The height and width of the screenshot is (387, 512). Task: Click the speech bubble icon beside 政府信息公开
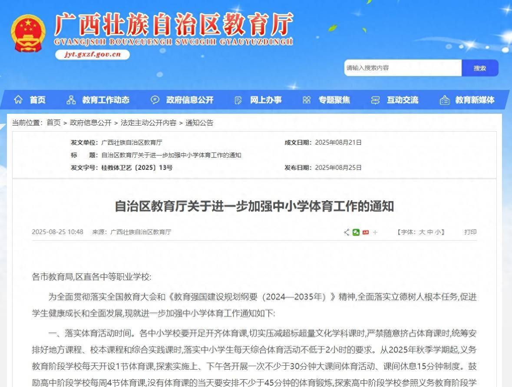(x=155, y=100)
